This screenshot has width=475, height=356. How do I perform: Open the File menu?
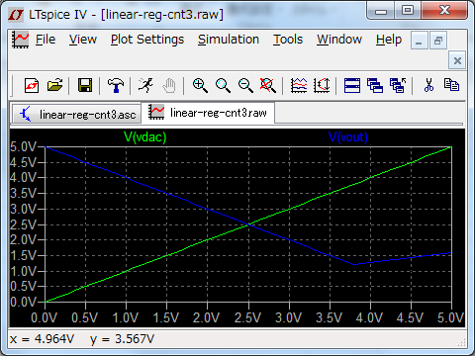coord(46,40)
